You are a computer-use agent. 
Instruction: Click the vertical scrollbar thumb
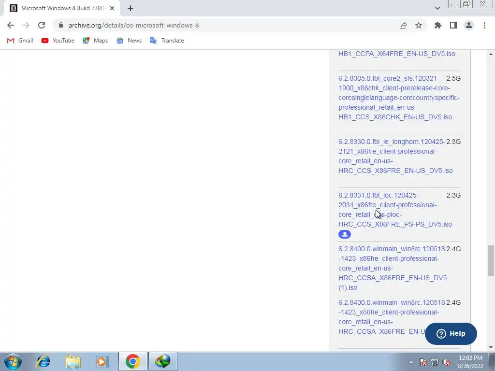point(491,260)
